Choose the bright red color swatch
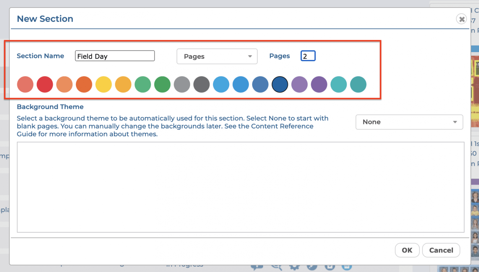The height and width of the screenshot is (272, 479). 45,85
